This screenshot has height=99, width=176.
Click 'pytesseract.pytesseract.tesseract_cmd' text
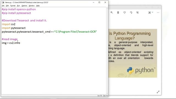(26, 32)
